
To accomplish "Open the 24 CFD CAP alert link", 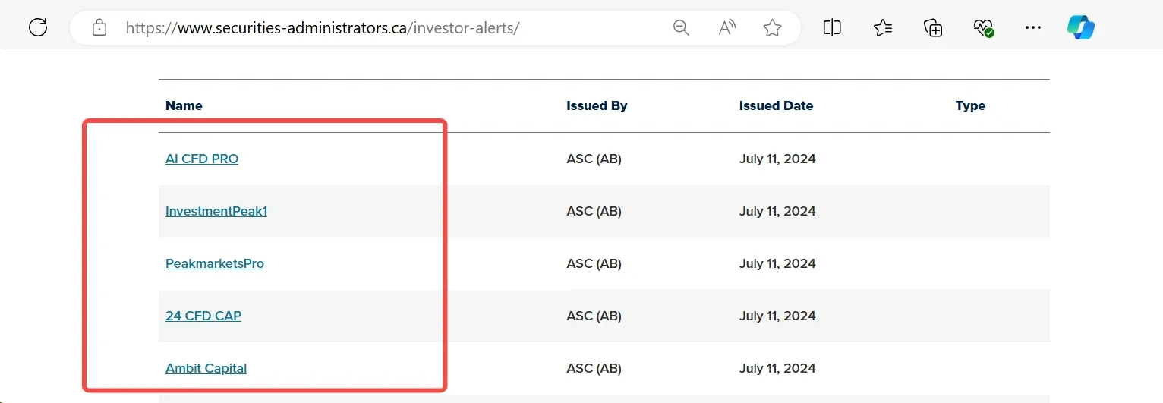I will click(x=203, y=316).
